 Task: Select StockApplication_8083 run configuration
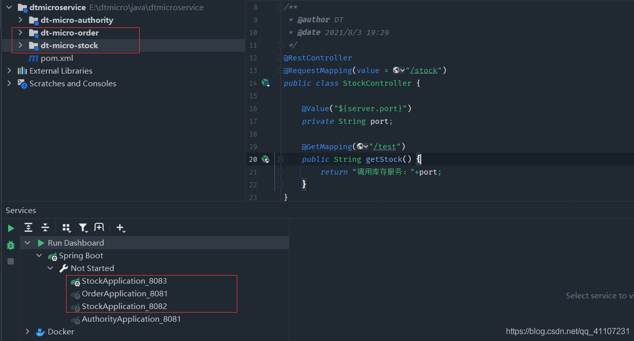click(124, 281)
